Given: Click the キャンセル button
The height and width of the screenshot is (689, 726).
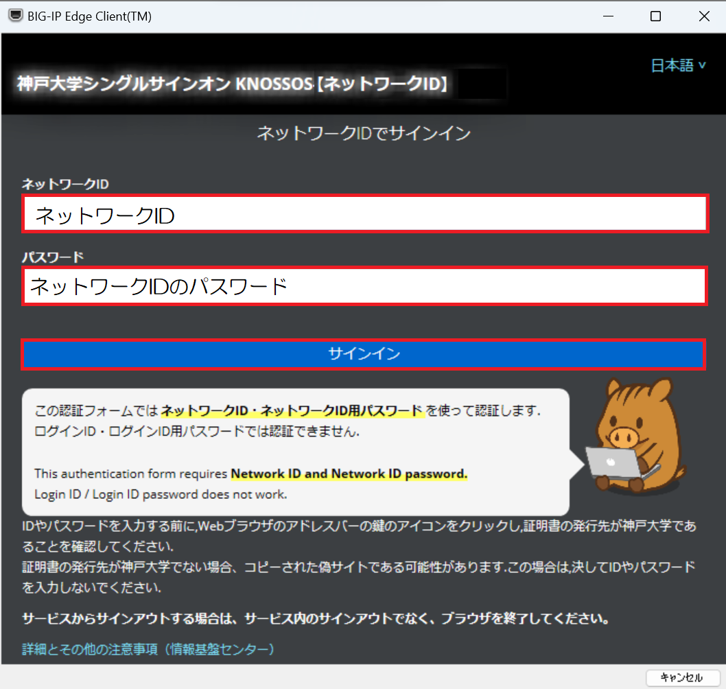Looking at the screenshot, I should [683, 677].
